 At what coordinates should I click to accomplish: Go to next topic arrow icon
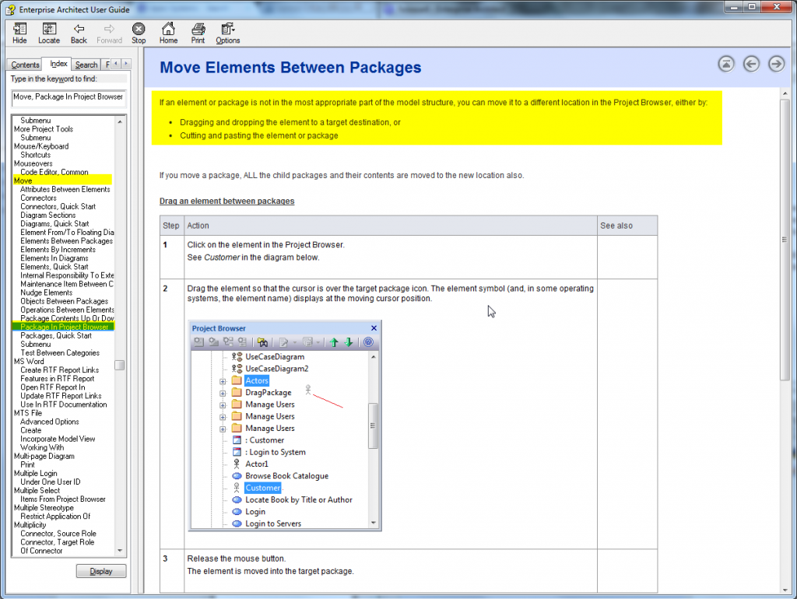pyautogui.click(x=776, y=65)
